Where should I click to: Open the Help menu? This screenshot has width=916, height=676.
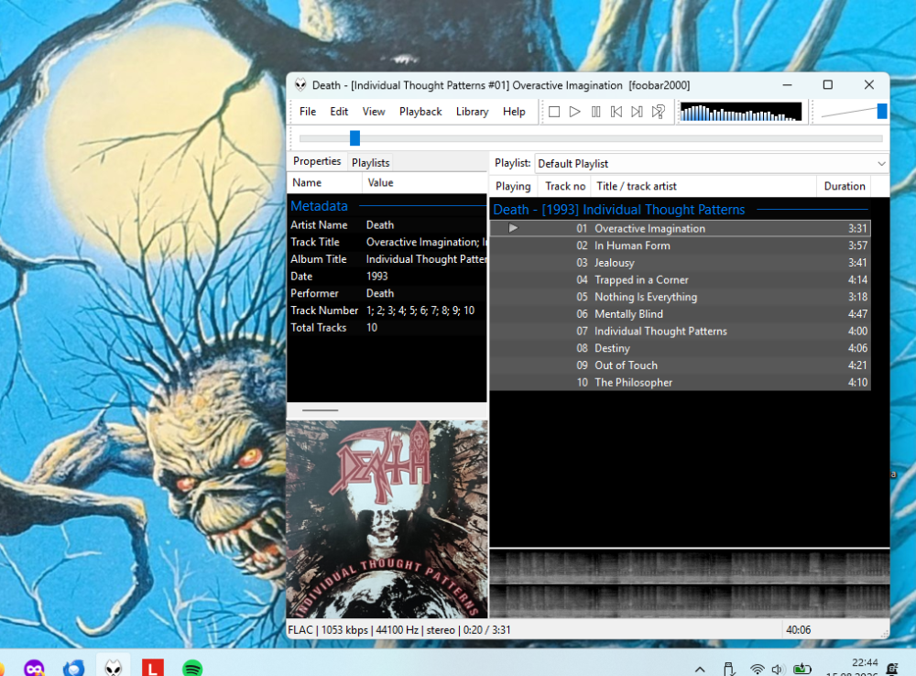[514, 112]
